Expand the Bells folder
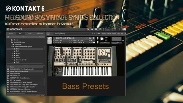 [x=13, y=51]
